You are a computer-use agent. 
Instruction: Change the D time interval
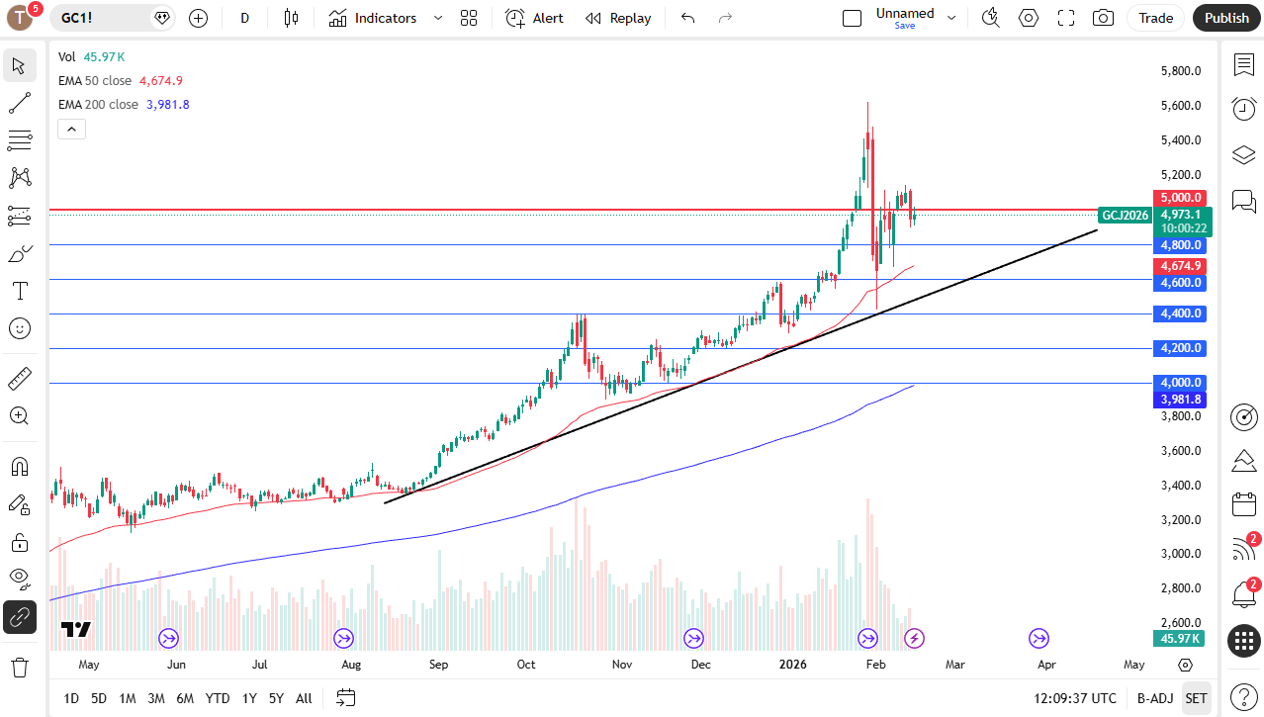coord(245,18)
